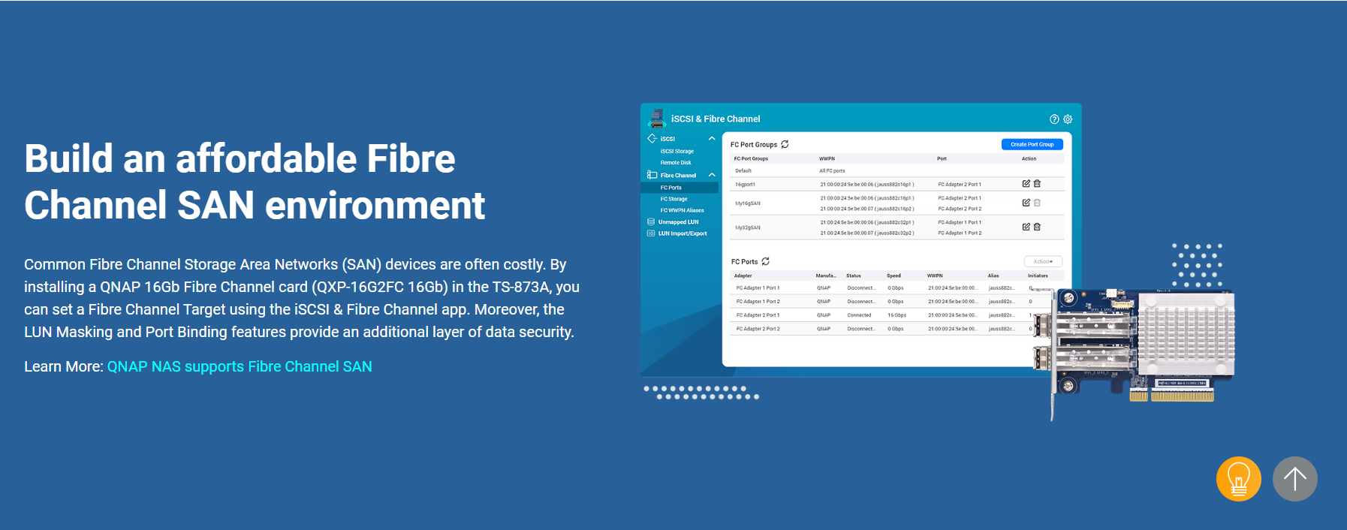This screenshot has width=1347, height=530.
Task: Refresh the FC Ports list
Action: [766, 261]
